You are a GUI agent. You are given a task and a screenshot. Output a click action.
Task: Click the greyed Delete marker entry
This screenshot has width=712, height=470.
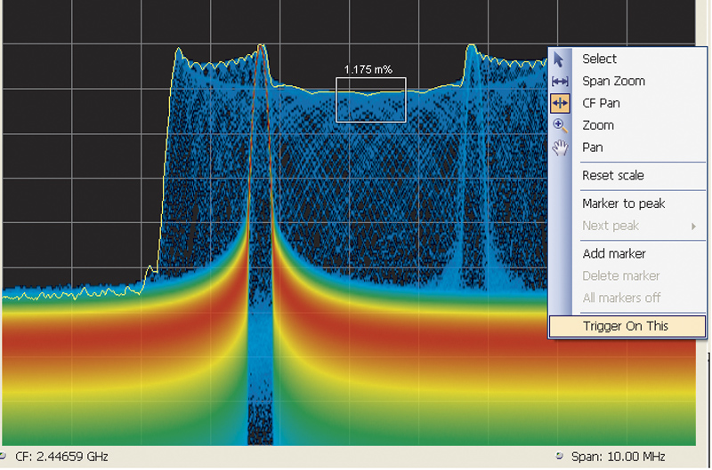pyautogui.click(x=620, y=276)
